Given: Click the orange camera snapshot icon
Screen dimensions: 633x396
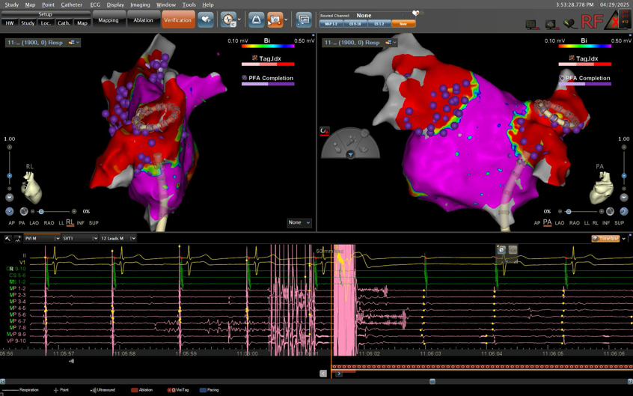Looking at the screenshot, I should pyautogui.click(x=275, y=20).
